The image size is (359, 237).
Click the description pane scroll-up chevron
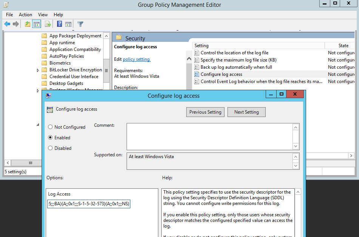tap(189, 59)
